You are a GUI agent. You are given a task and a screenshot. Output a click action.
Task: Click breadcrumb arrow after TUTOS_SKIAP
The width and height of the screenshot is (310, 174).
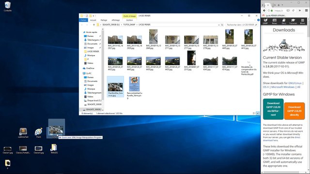point(137,25)
